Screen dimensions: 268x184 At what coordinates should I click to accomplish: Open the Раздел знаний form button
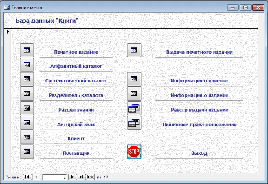click(x=27, y=108)
